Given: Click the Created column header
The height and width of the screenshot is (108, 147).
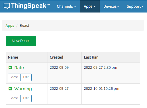Looking at the screenshot, I should coord(56,57).
